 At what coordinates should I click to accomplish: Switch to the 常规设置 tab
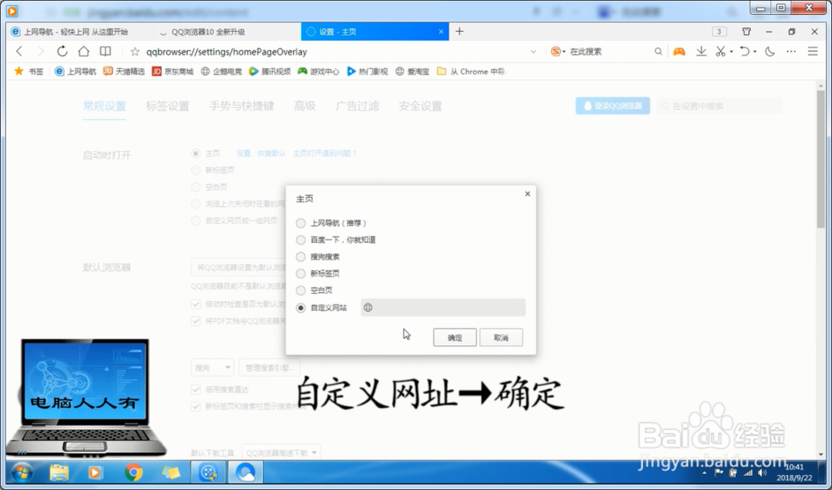(x=105, y=106)
